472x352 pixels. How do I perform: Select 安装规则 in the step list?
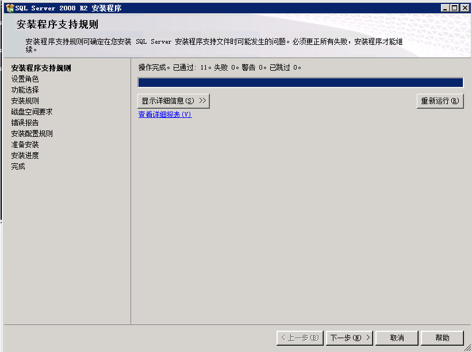click(25, 101)
